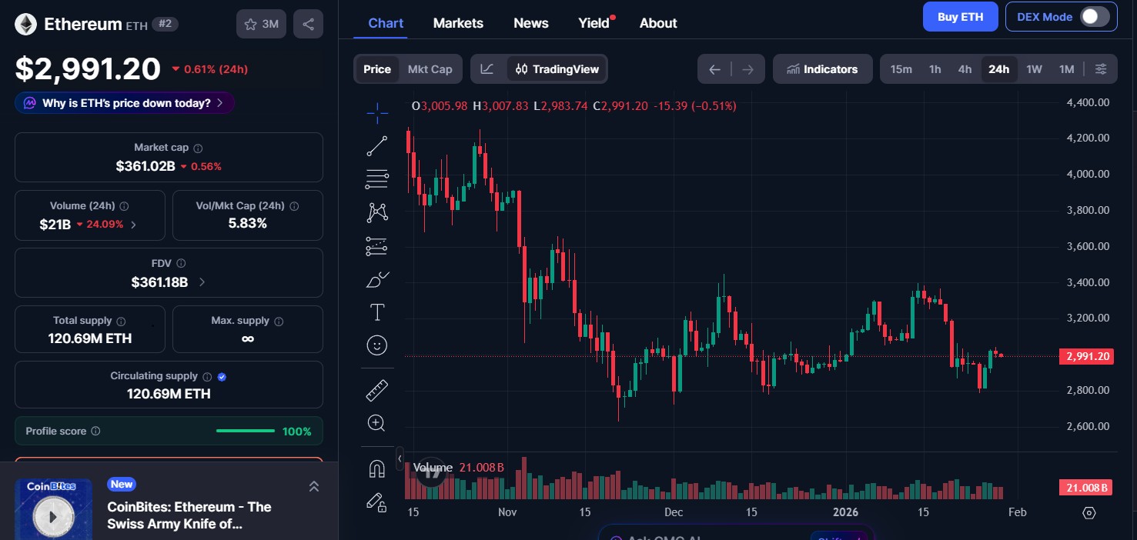Select the measure ruler tool

[376, 390]
